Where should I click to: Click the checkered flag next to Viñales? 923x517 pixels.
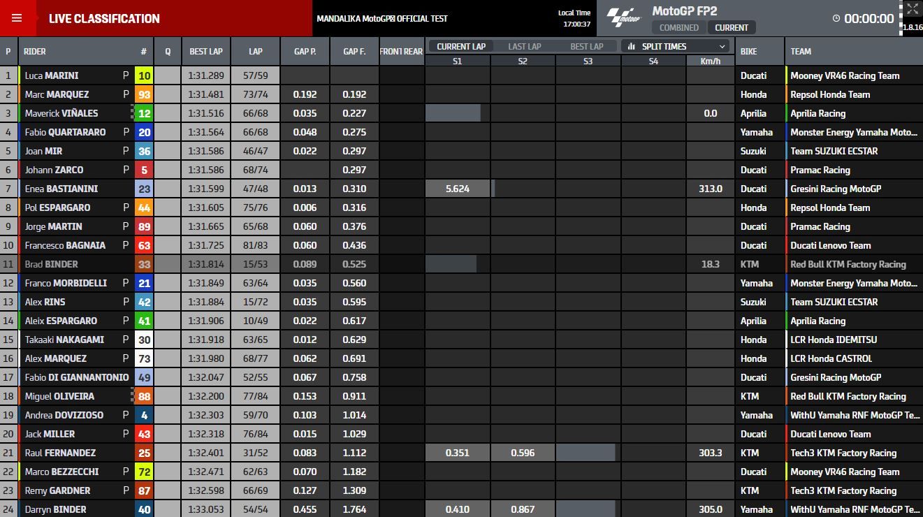pos(132,113)
